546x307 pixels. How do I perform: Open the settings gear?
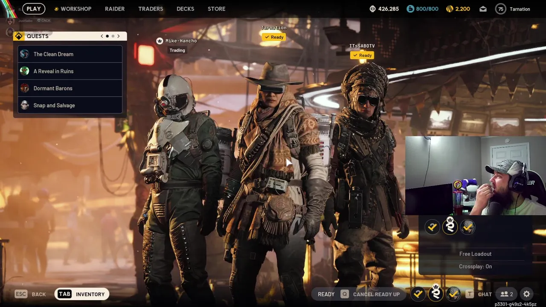pos(527,294)
